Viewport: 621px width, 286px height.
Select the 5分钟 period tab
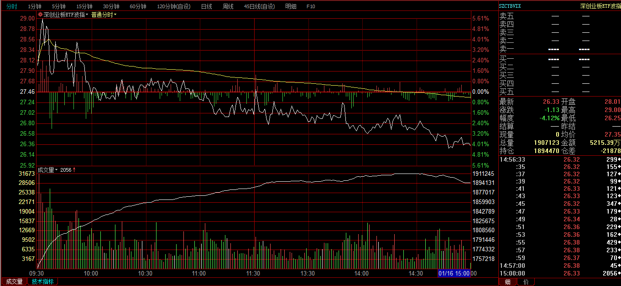(x=59, y=6)
